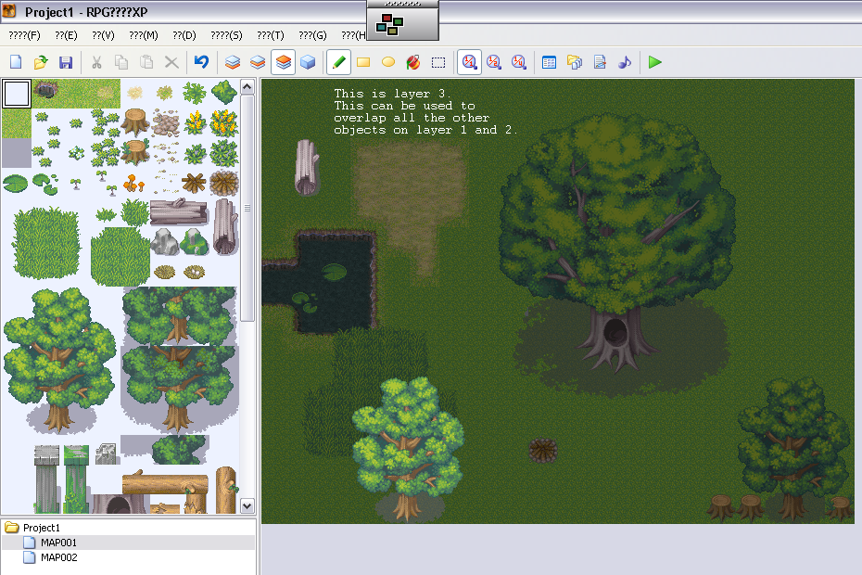Select the blank eraser tile in palette
862x575 pixels.
[x=17, y=94]
